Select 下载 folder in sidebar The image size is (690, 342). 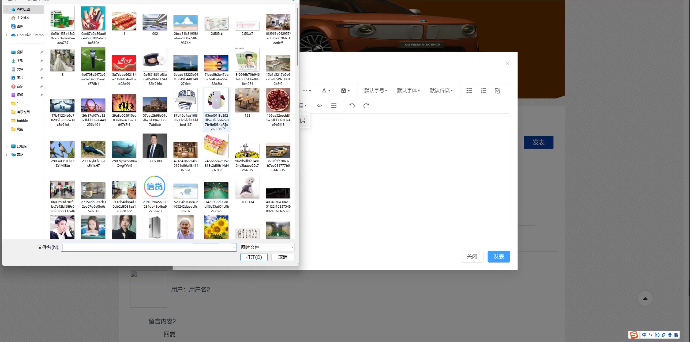[20, 61]
